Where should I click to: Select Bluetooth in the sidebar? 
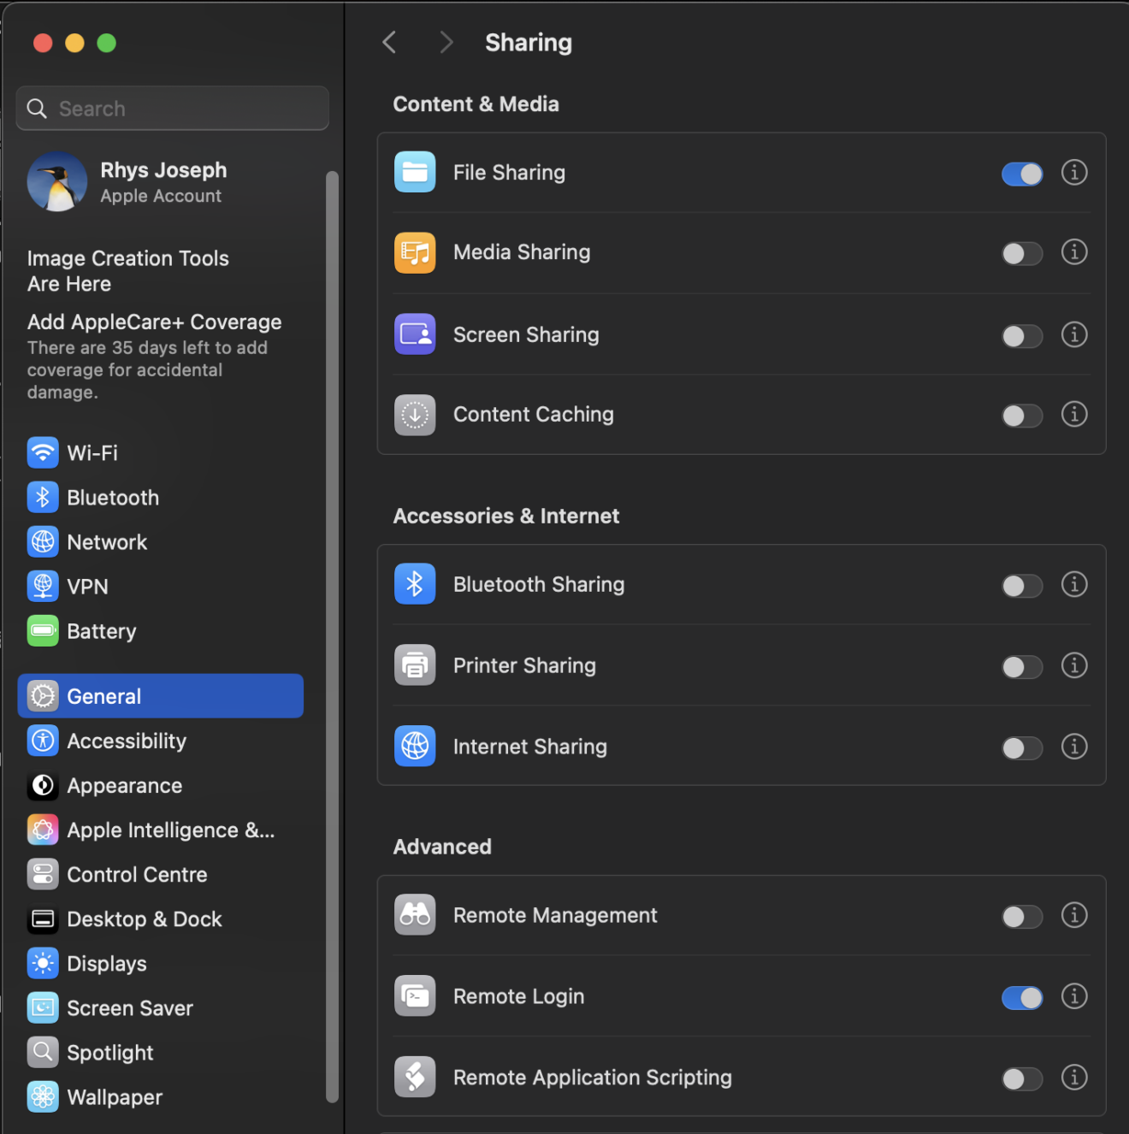(x=112, y=497)
